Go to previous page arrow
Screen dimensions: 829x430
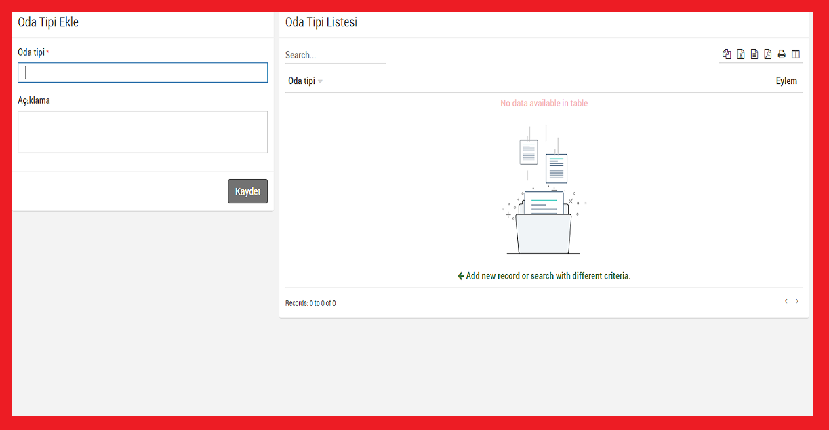786,301
